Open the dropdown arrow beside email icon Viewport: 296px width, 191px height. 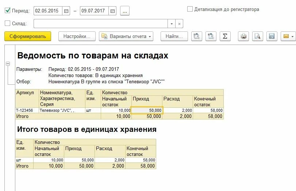click(293, 36)
